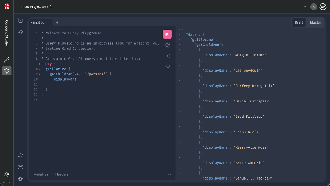Collapse the Brad Pittless result object
330x186 pixels.
pos(180,111)
